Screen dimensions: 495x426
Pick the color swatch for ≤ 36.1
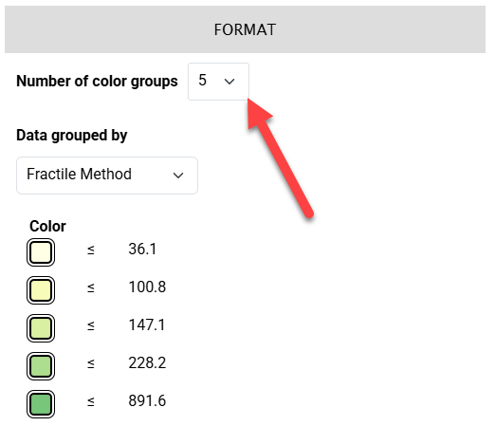tap(41, 252)
